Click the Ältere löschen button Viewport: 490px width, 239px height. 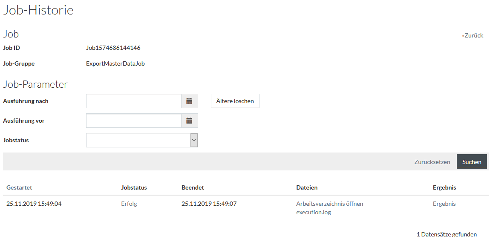pyautogui.click(x=235, y=101)
